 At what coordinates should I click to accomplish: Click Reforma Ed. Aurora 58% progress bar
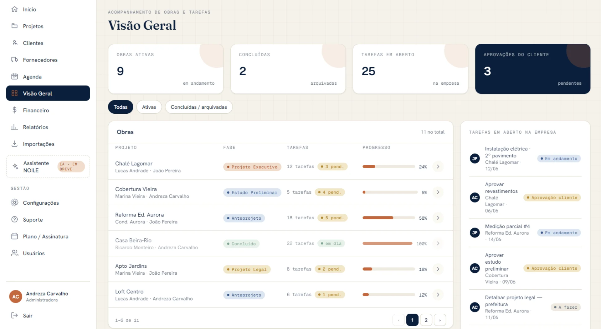click(x=389, y=218)
